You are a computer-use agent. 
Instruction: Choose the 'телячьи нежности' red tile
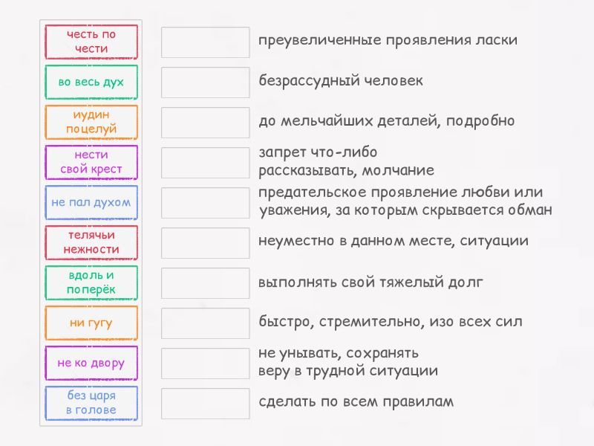click(91, 242)
